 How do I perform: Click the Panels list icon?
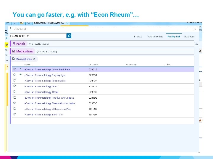[14, 44]
